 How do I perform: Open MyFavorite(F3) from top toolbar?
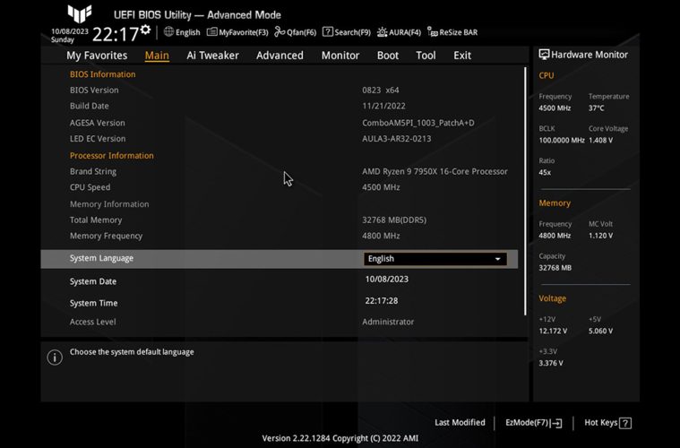(237, 32)
